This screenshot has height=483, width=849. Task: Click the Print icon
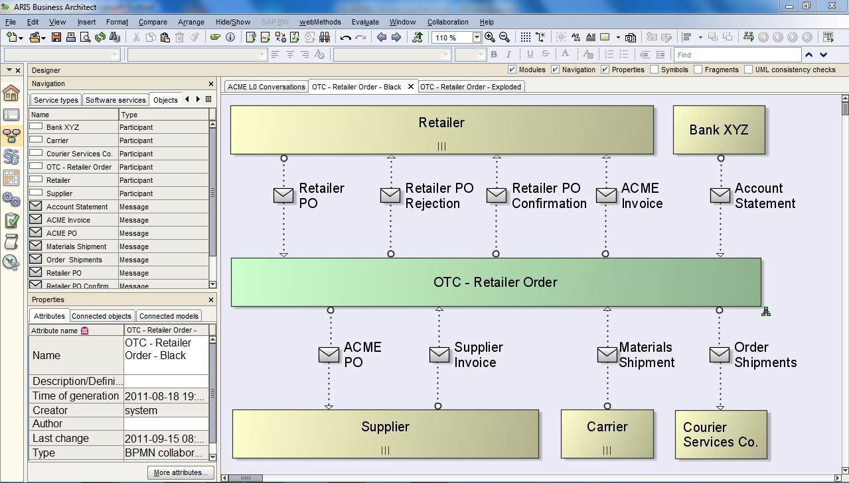tap(71, 38)
